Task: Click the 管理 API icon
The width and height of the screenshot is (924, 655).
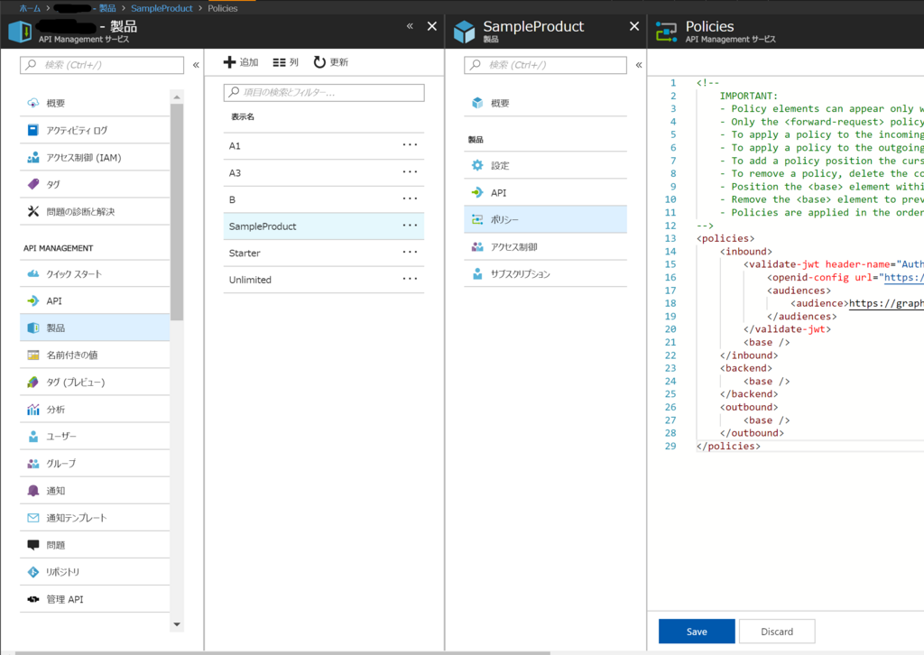Action: click(33, 599)
